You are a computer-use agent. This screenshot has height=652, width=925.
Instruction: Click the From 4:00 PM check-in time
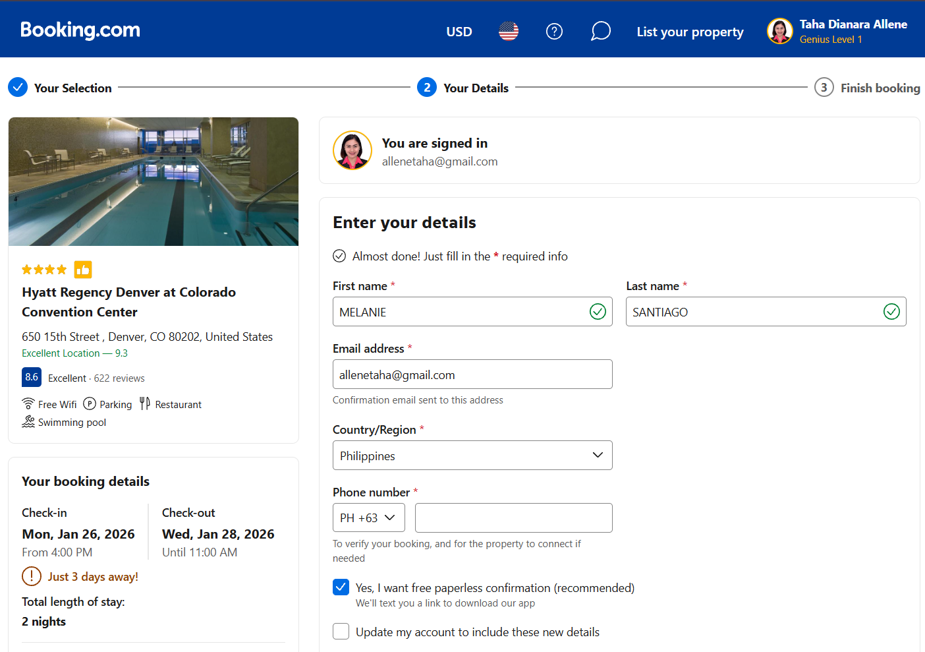click(x=57, y=552)
